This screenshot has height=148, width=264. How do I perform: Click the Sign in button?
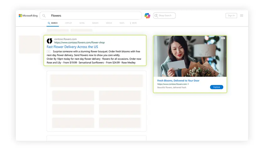pyautogui.click(x=231, y=15)
